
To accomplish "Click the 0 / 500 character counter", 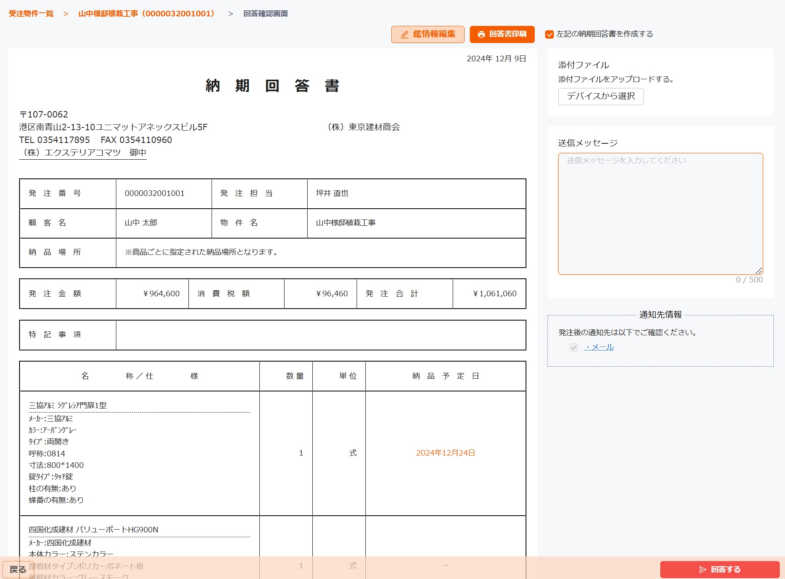I will (749, 280).
